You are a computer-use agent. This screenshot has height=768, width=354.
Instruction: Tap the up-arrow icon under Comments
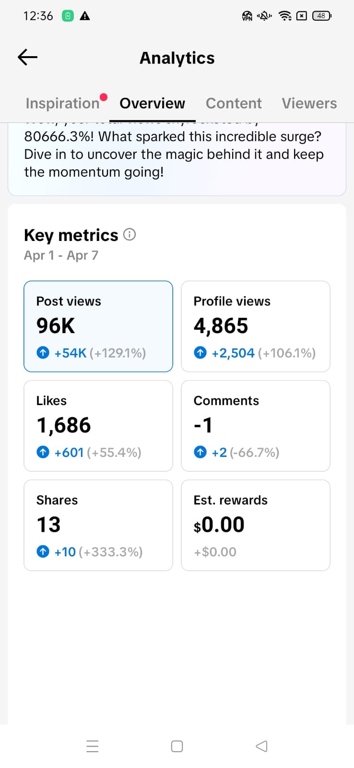(200, 452)
